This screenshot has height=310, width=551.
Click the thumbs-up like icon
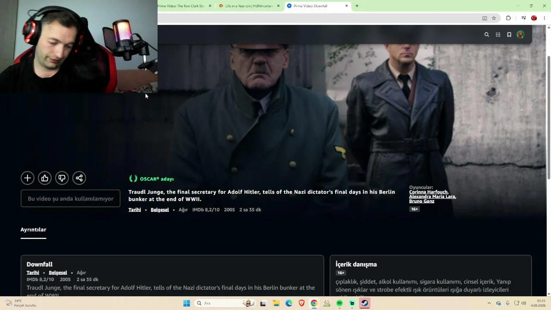point(45,178)
